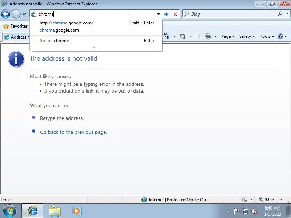
Task: Open the Windows Start button
Action: 9,211
